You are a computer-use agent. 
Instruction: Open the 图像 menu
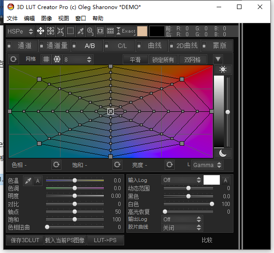[x=46, y=18]
